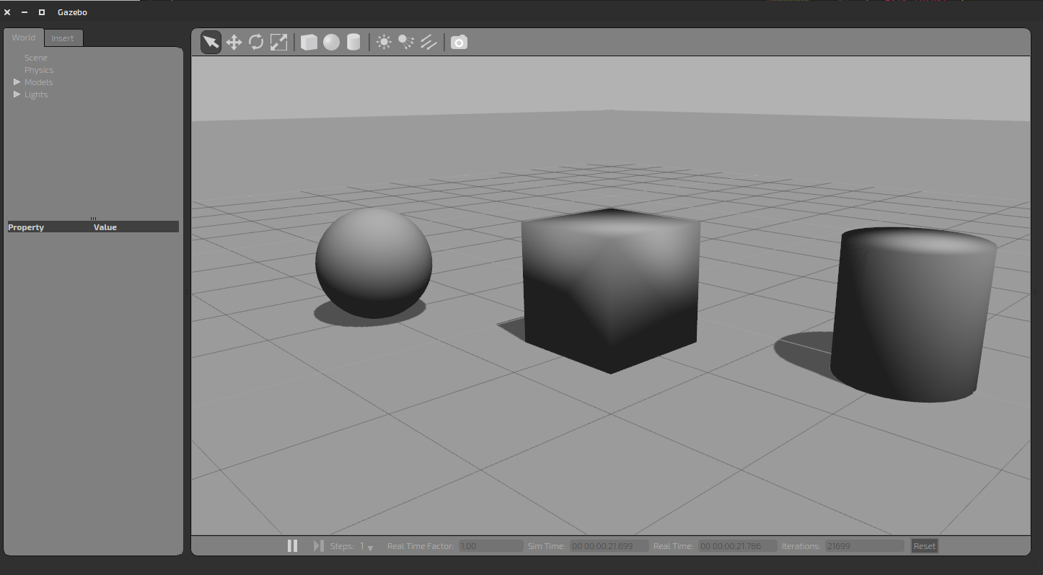Pause the simulation
The height and width of the screenshot is (575, 1043).
coord(292,546)
